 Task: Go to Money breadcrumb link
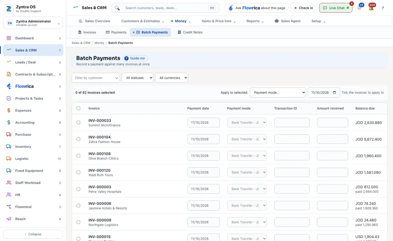pyautogui.click(x=99, y=43)
